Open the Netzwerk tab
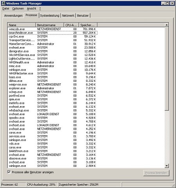 tap(68, 16)
